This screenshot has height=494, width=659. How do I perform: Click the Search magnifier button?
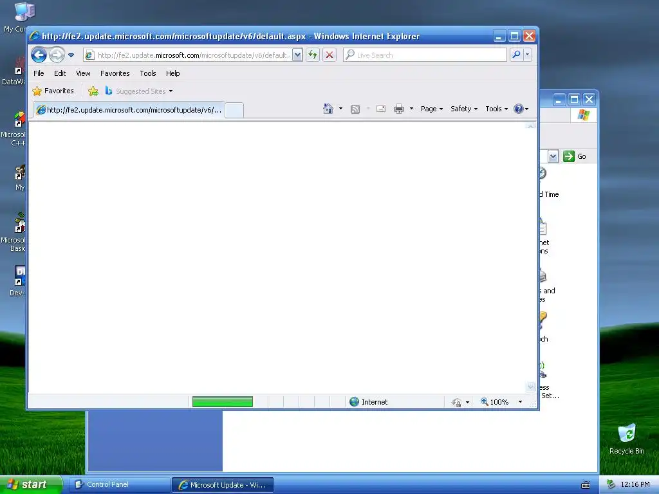tap(516, 55)
